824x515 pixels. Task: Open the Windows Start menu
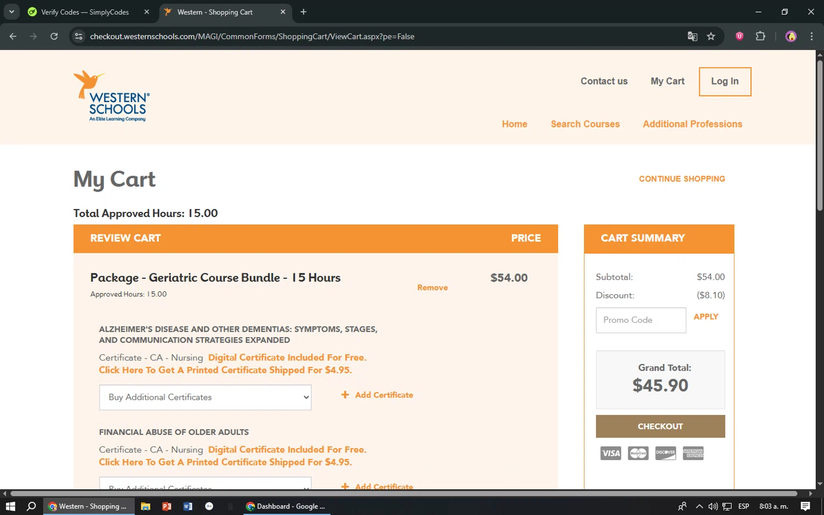[10, 506]
